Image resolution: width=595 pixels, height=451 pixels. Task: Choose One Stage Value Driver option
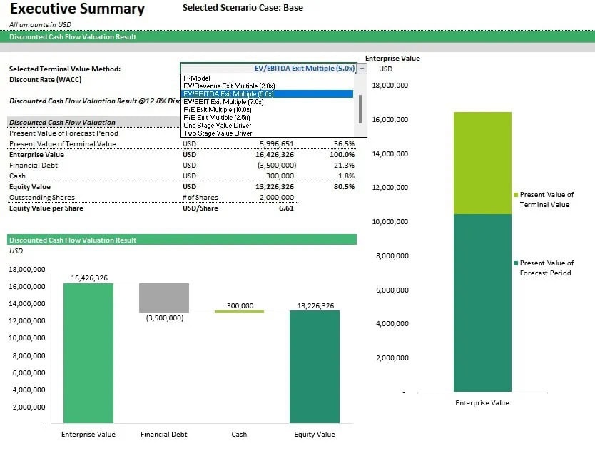pos(218,126)
